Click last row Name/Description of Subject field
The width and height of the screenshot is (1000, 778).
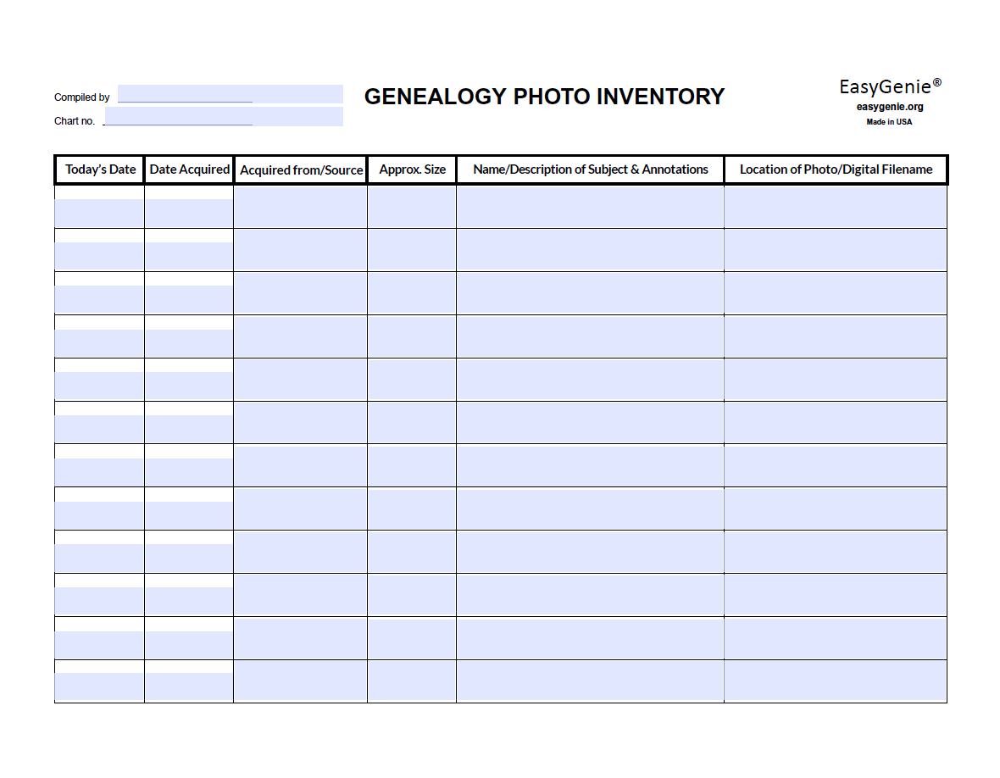click(590, 681)
